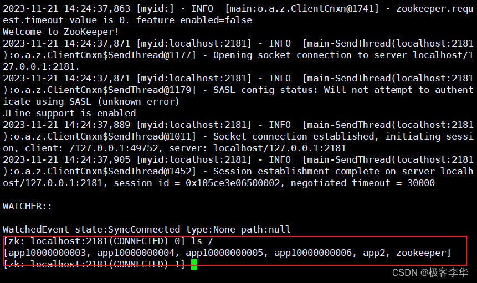
Task: Click the '14:24:37,889' timestamp
Action: coord(97,125)
